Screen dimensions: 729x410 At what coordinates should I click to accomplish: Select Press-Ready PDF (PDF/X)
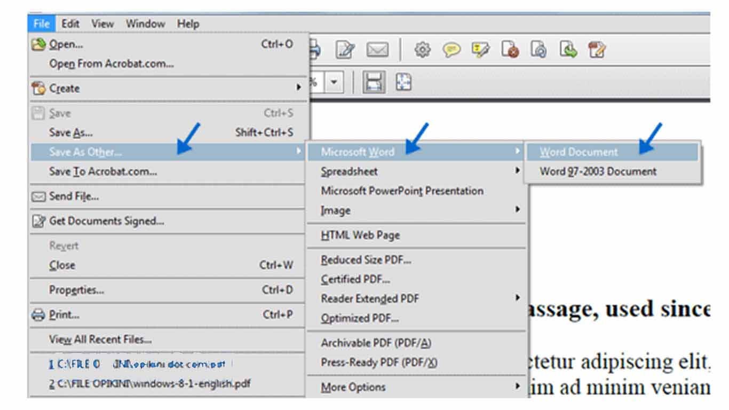coord(417,362)
